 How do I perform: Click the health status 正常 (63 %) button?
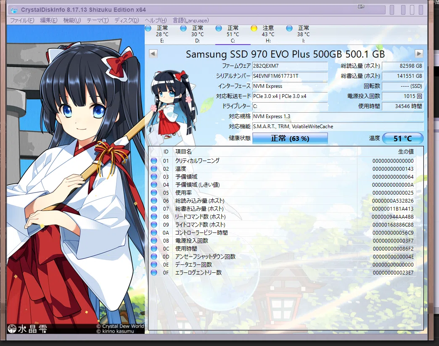pyautogui.click(x=290, y=138)
